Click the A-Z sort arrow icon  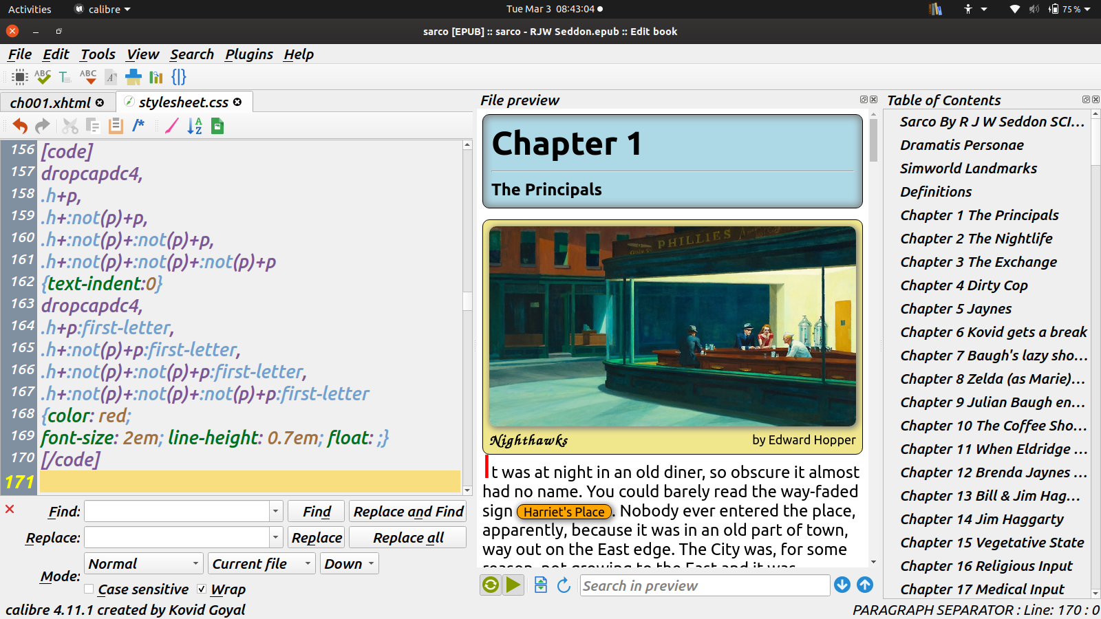(x=195, y=126)
